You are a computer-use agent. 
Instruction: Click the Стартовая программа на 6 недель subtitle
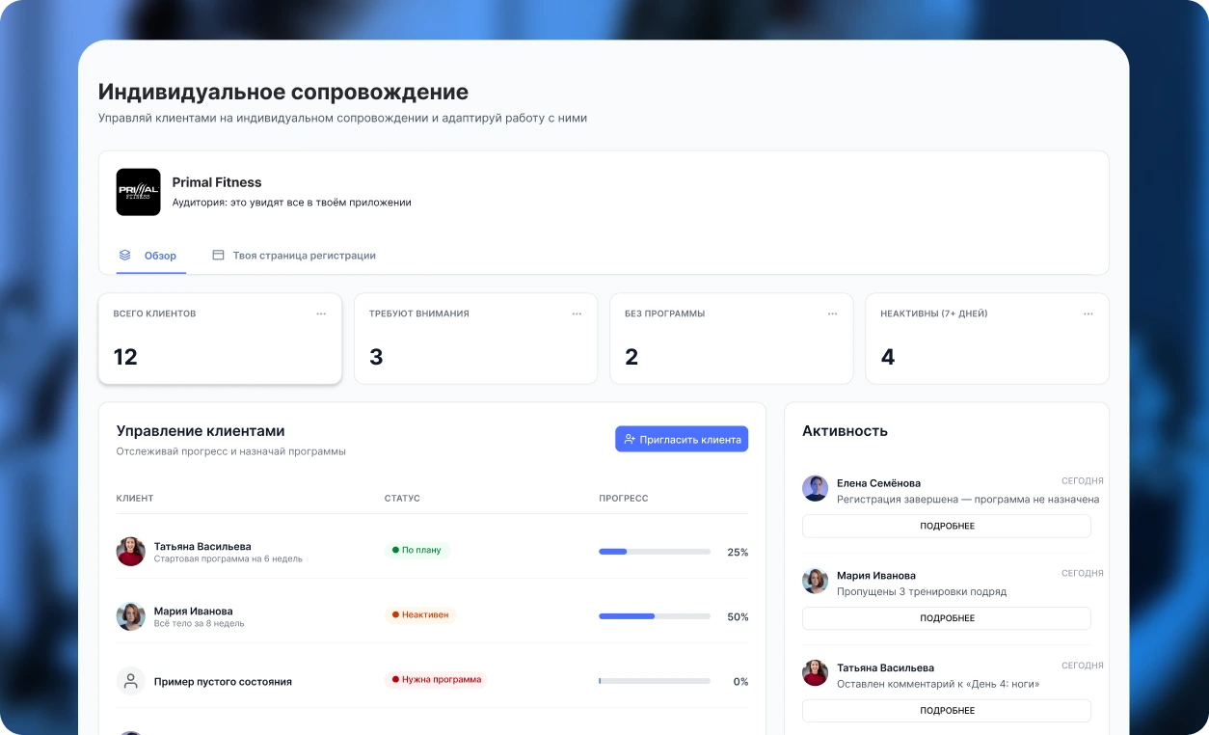coord(228,559)
